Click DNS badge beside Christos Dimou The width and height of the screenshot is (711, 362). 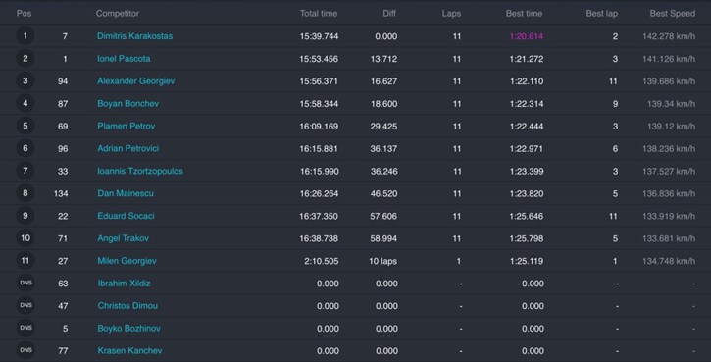coord(25,305)
